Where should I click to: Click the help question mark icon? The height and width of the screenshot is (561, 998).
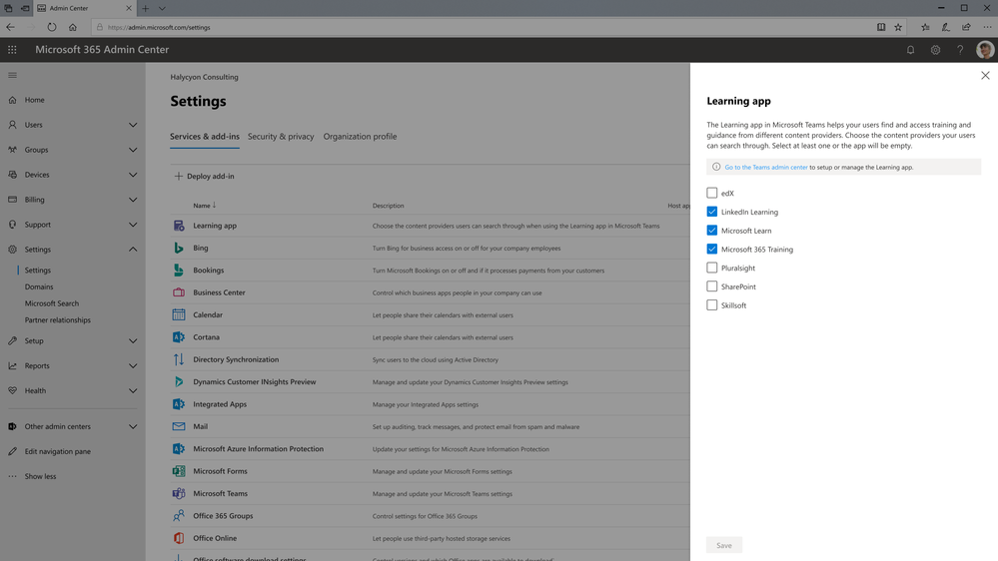click(960, 50)
